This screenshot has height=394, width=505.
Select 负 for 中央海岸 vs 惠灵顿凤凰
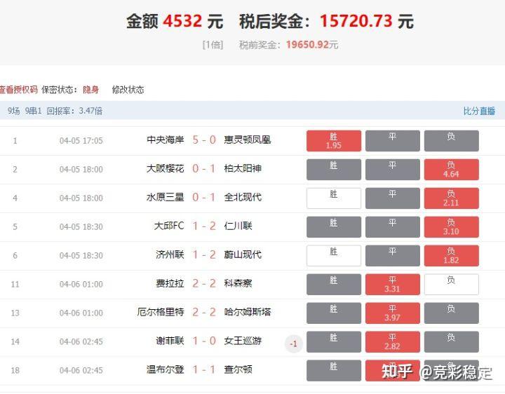[451, 141]
